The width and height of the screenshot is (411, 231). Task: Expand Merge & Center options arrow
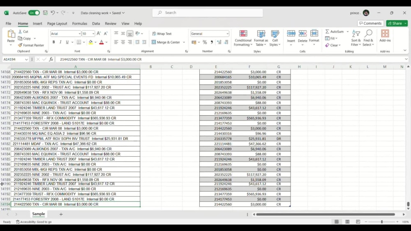point(184,42)
